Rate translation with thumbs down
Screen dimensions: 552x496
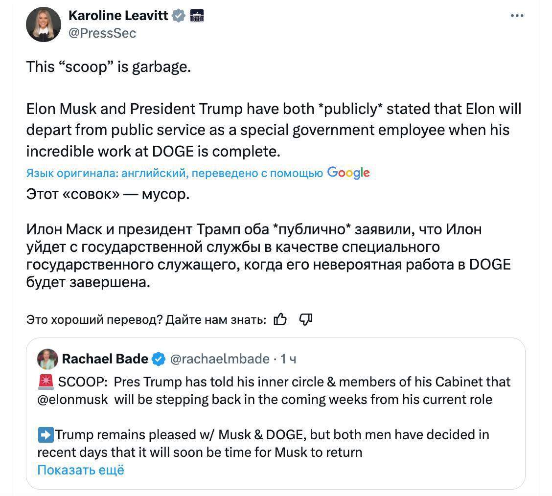[x=305, y=319]
